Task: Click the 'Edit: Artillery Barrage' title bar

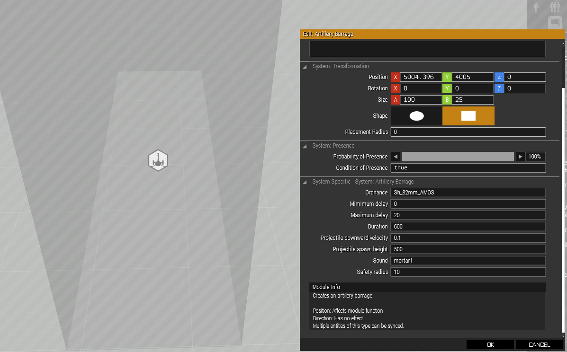Action: coord(432,34)
